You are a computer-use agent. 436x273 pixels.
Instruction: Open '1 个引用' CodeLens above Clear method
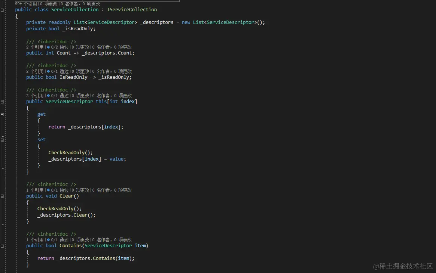[35, 190]
